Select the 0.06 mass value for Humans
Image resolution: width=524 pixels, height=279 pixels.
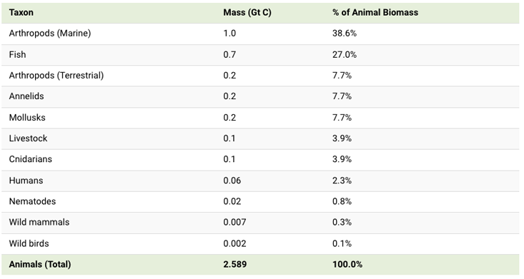click(232, 181)
